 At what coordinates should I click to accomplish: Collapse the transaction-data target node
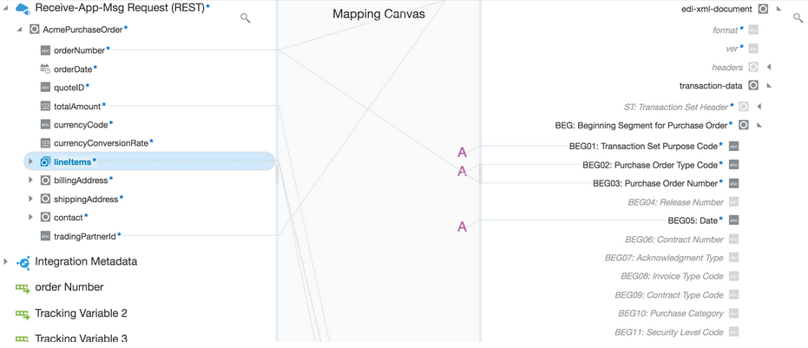point(769,86)
